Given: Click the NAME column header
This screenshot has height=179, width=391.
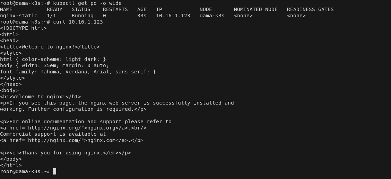Looking at the screenshot, I should click(6, 9).
